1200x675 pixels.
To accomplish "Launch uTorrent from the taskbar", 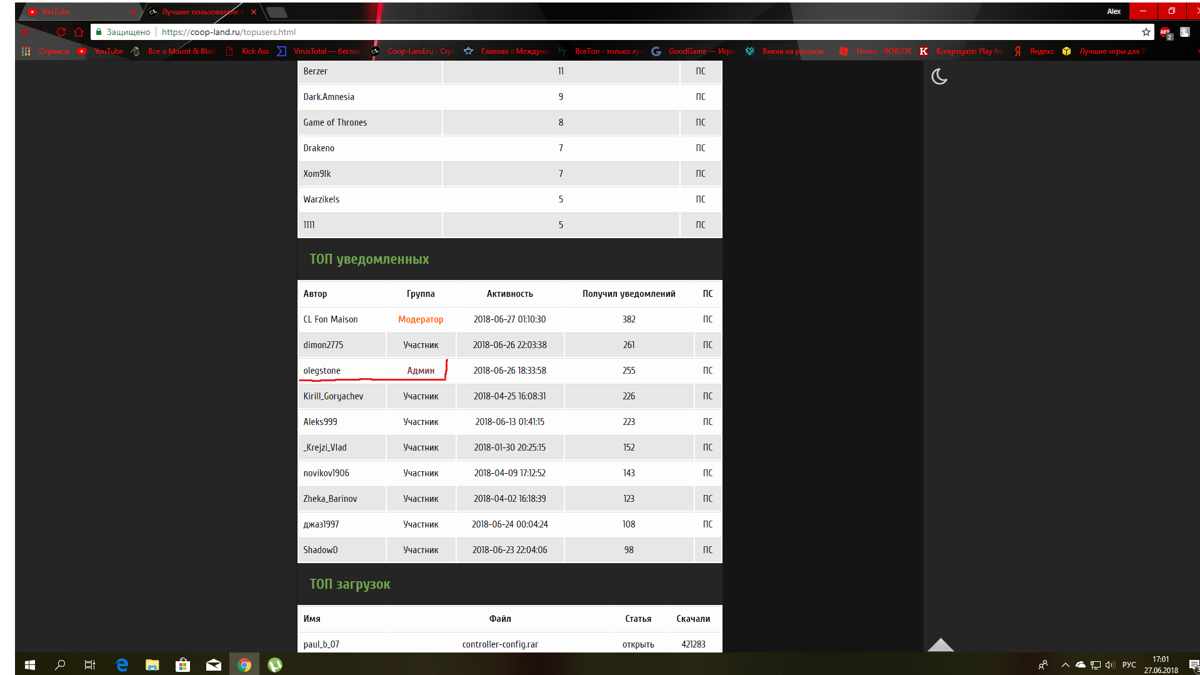I will click(275, 665).
